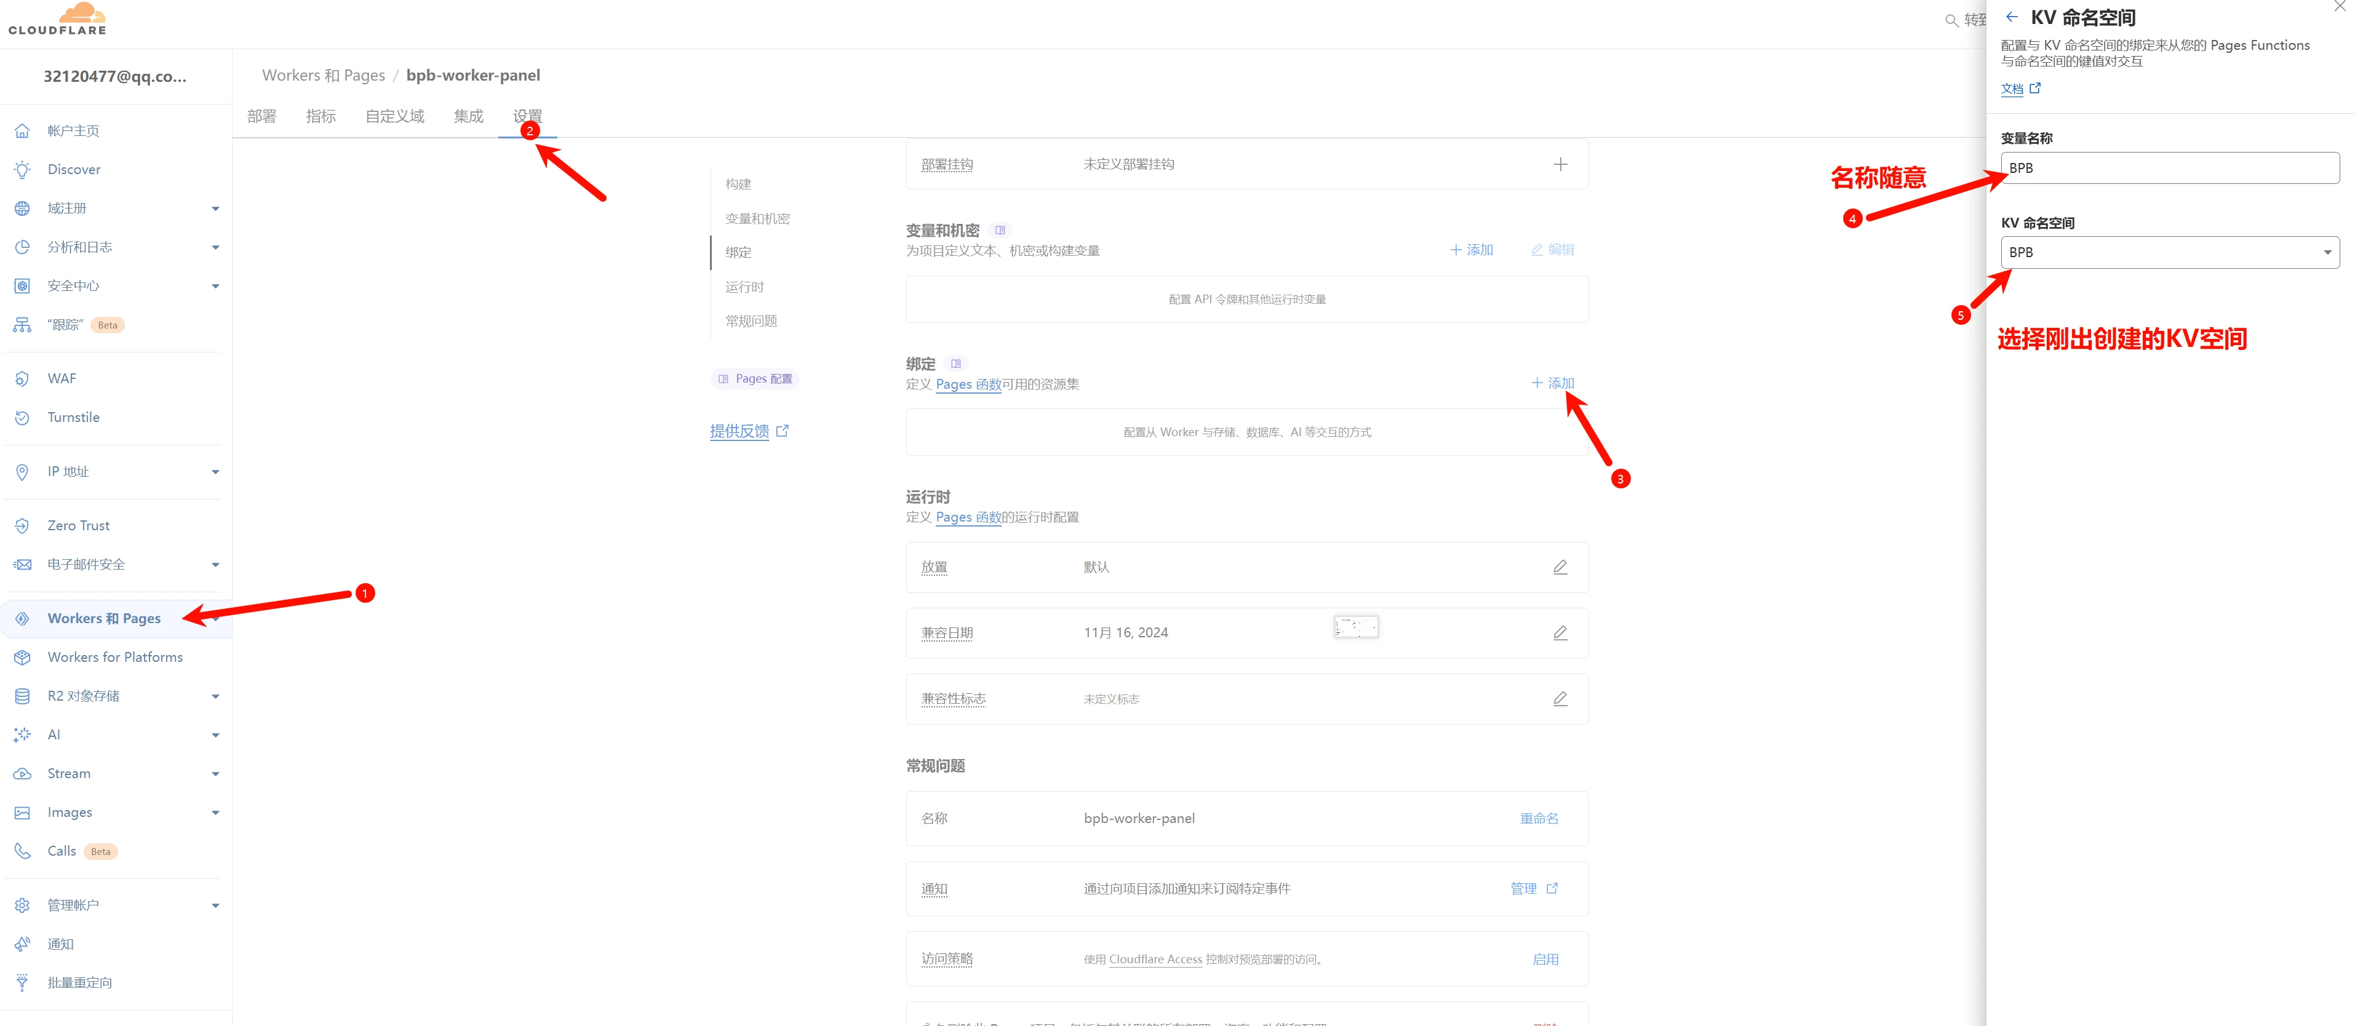2355x1026 pixels.
Task: Click the plus icon in 部署挂钩 row
Action: (x=1560, y=165)
